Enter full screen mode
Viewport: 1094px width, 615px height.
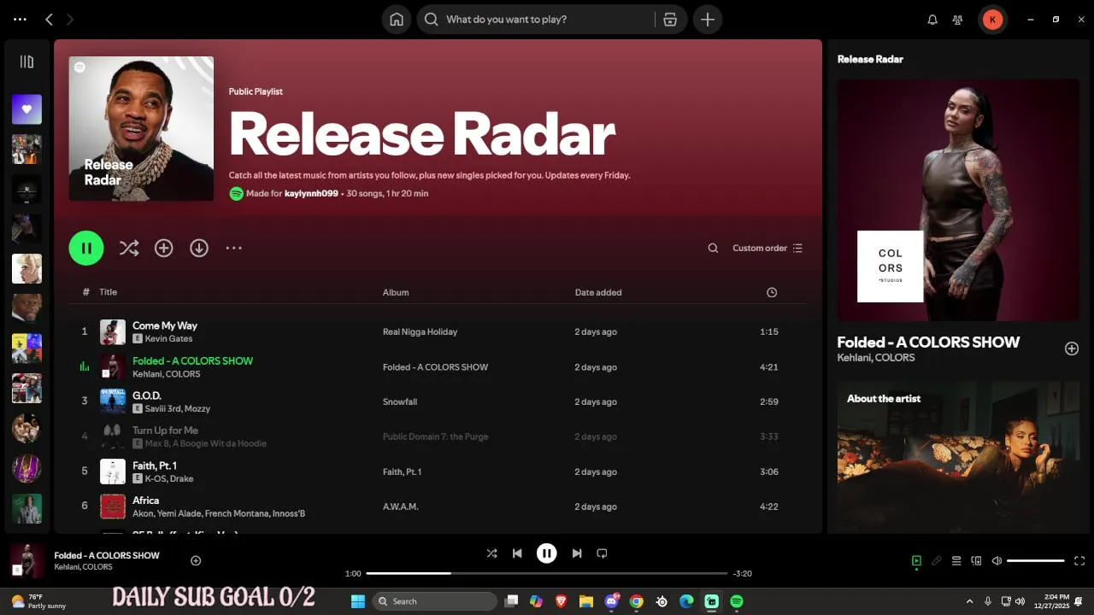coord(1079,561)
